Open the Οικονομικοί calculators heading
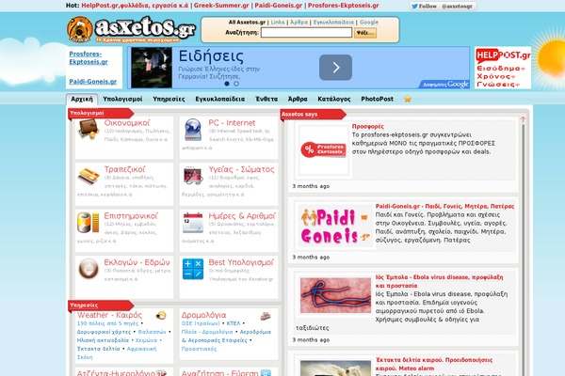 click(x=127, y=123)
